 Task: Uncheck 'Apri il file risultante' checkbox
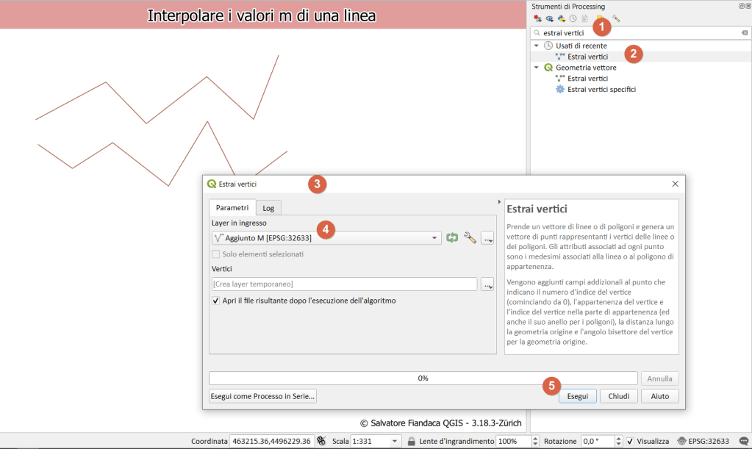216,301
